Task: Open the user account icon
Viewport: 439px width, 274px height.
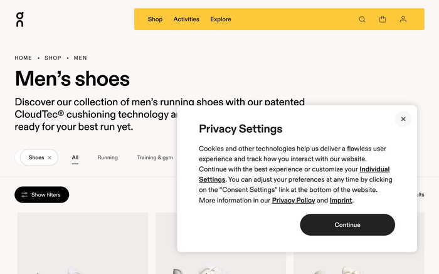Action: [x=403, y=19]
